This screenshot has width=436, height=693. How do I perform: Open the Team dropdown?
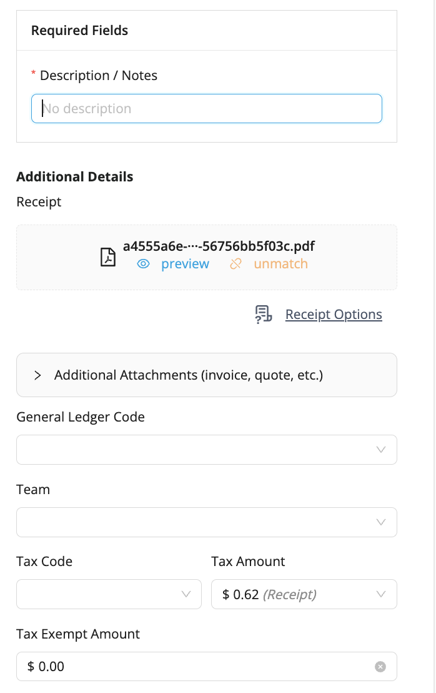194,522
